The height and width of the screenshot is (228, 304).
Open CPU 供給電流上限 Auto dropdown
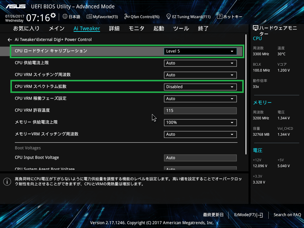click(x=200, y=63)
